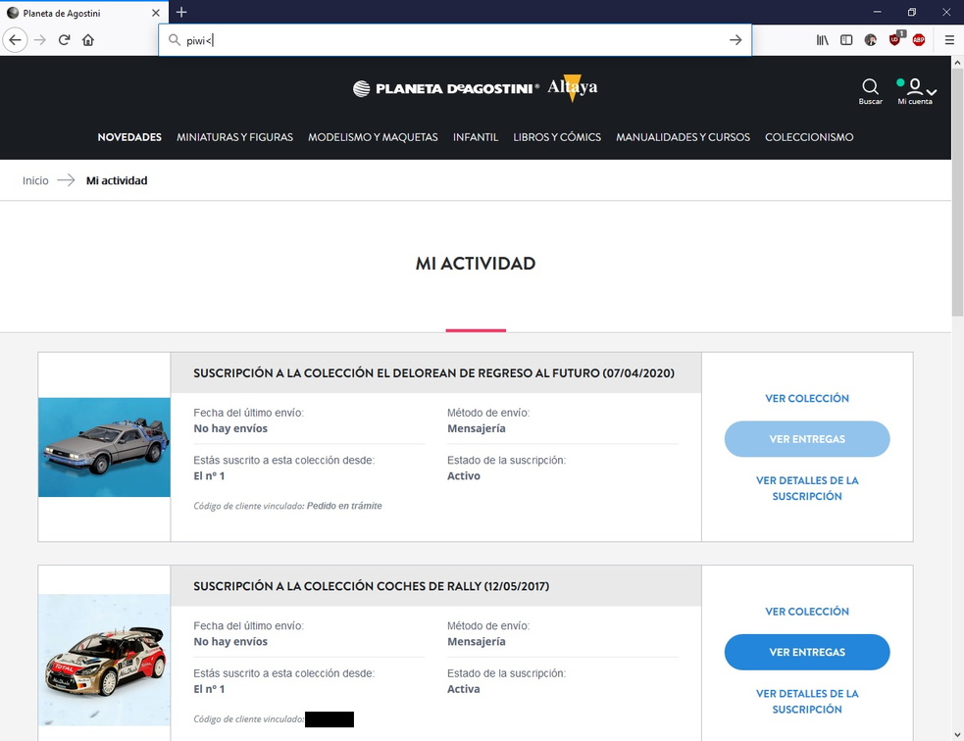The image size is (964, 741).
Task: Open the Mi cuenta account icon
Action: click(915, 91)
